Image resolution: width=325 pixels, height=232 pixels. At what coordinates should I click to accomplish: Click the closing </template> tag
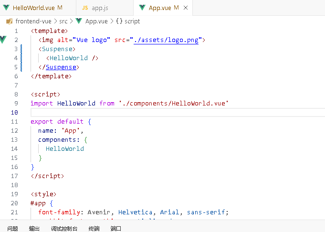click(x=51, y=76)
